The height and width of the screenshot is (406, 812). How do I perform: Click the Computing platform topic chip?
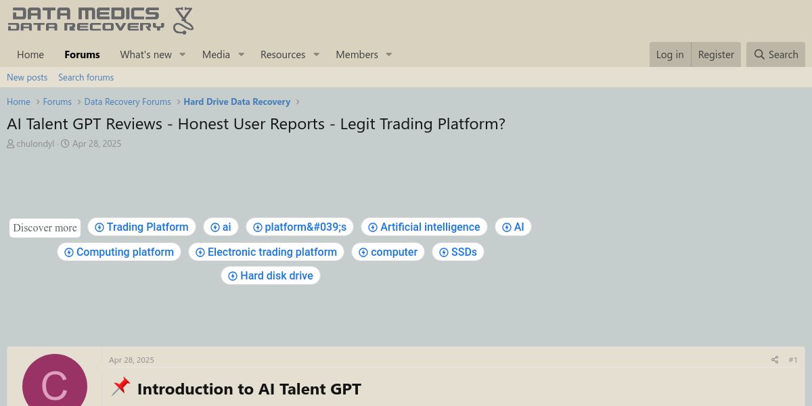pyautogui.click(x=119, y=252)
